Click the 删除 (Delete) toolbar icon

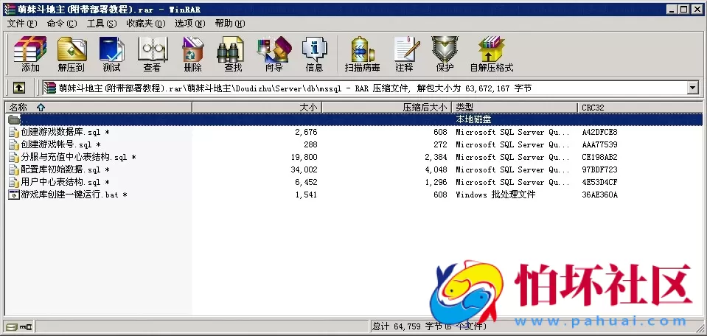(x=192, y=54)
